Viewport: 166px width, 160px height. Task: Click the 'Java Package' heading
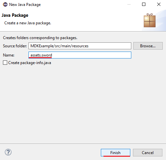[15, 15]
